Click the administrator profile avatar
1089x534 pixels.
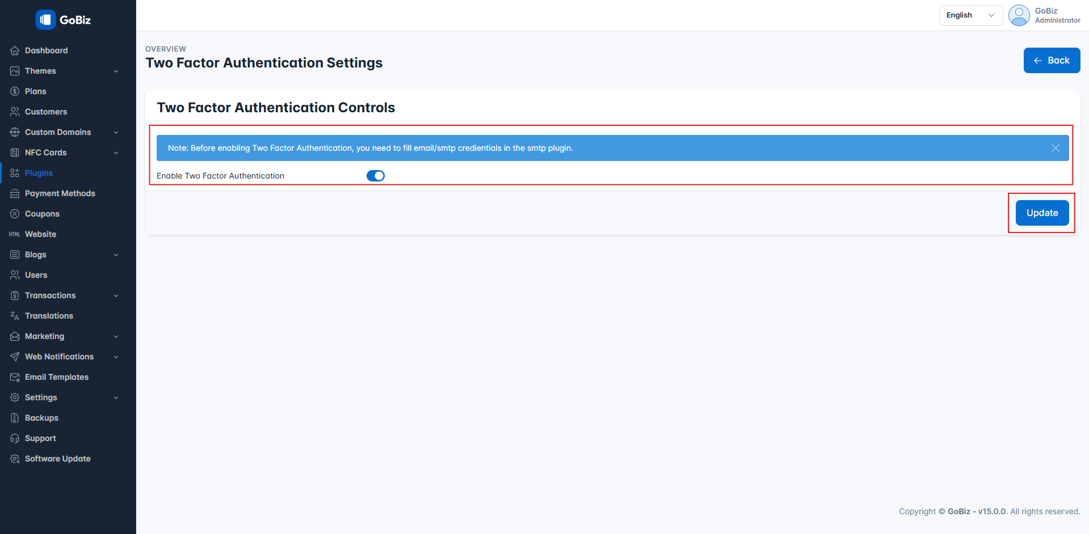click(x=1019, y=15)
